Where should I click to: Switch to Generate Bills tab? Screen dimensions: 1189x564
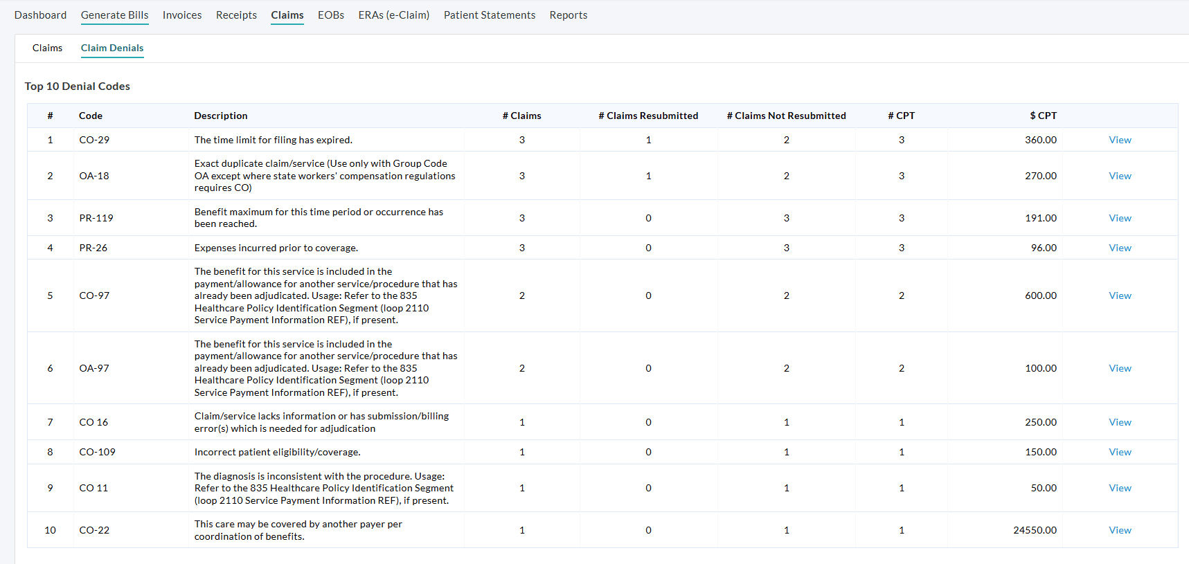click(114, 15)
